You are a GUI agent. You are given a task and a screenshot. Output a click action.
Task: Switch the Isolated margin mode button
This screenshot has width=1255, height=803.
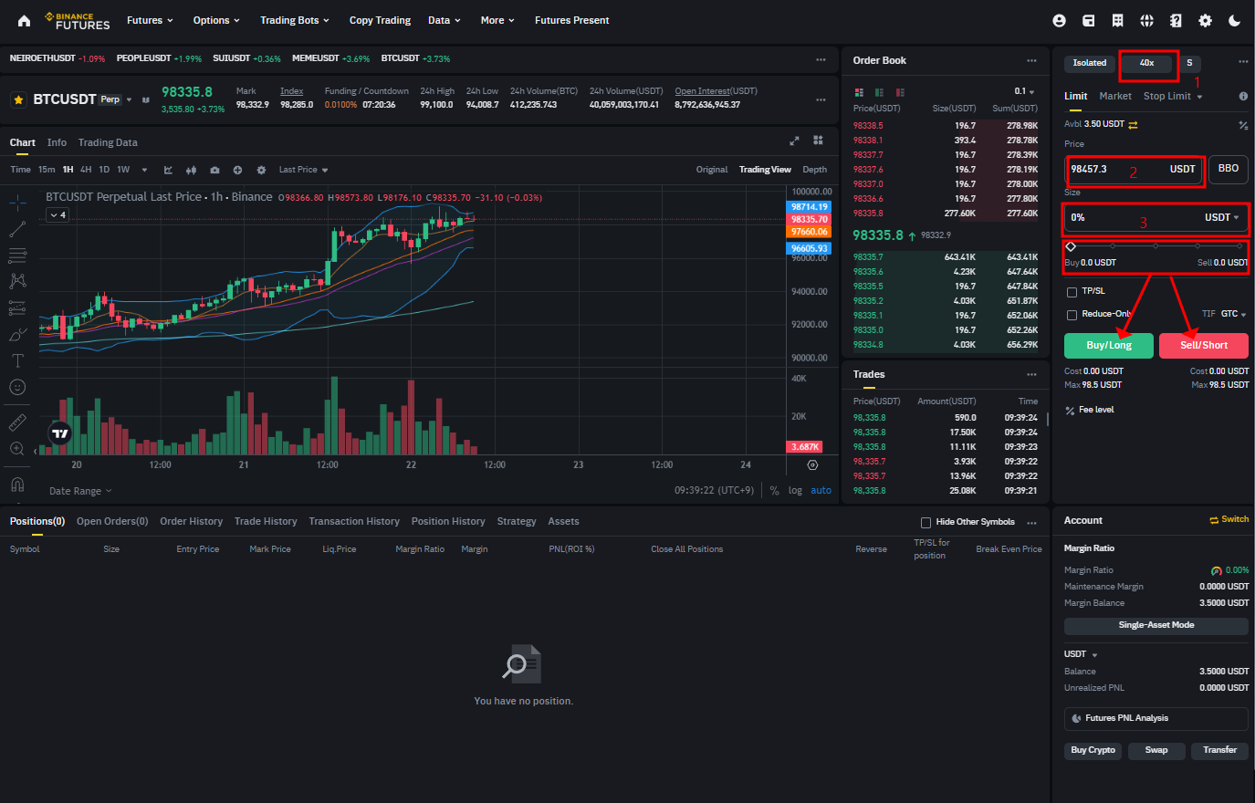(1089, 63)
